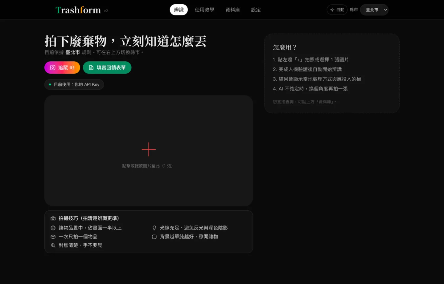Image resolution: width=444 pixels, height=284 pixels.
Task: Click the 點擊或拖放圖片至此 upload area text
Action: [x=147, y=166]
